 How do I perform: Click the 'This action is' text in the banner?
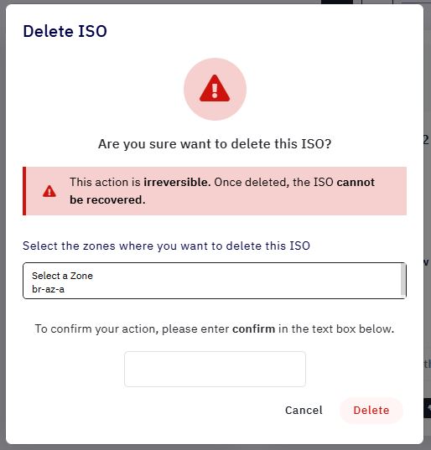pyautogui.click(x=105, y=182)
